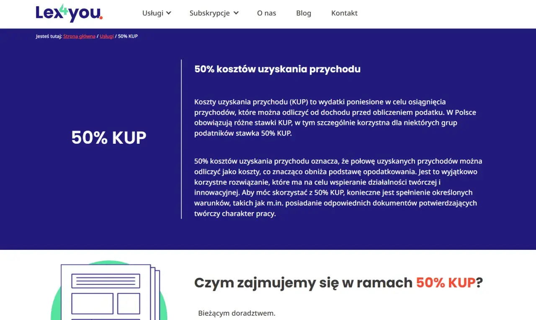Viewport: 536px width, 320px height.
Task: Open the Subskrypcje menu
Action: [x=209, y=13]
